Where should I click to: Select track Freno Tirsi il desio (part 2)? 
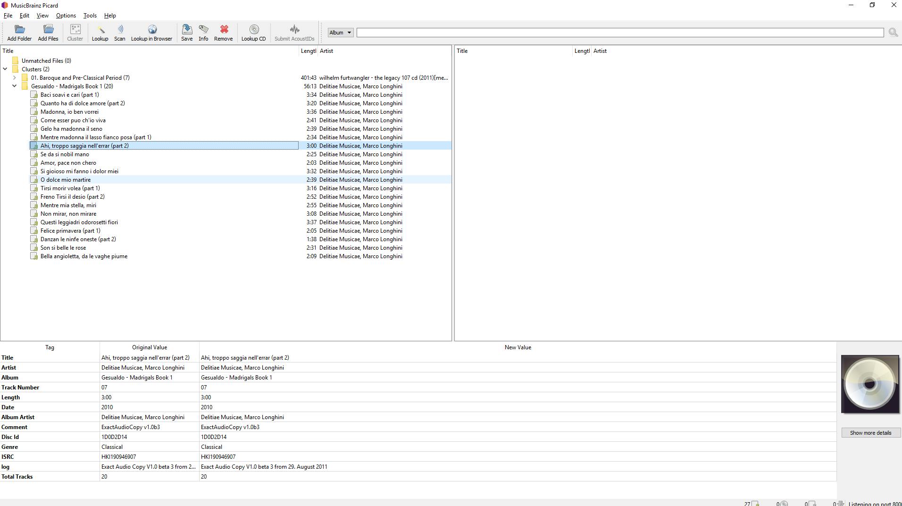[73, 196]
